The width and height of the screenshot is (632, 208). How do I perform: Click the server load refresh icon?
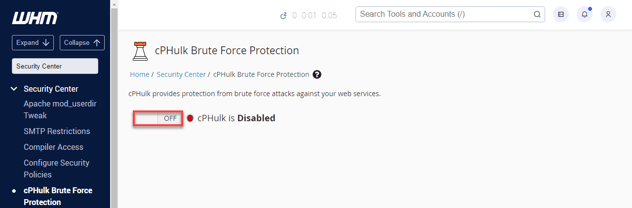click(x=283, y=15)
